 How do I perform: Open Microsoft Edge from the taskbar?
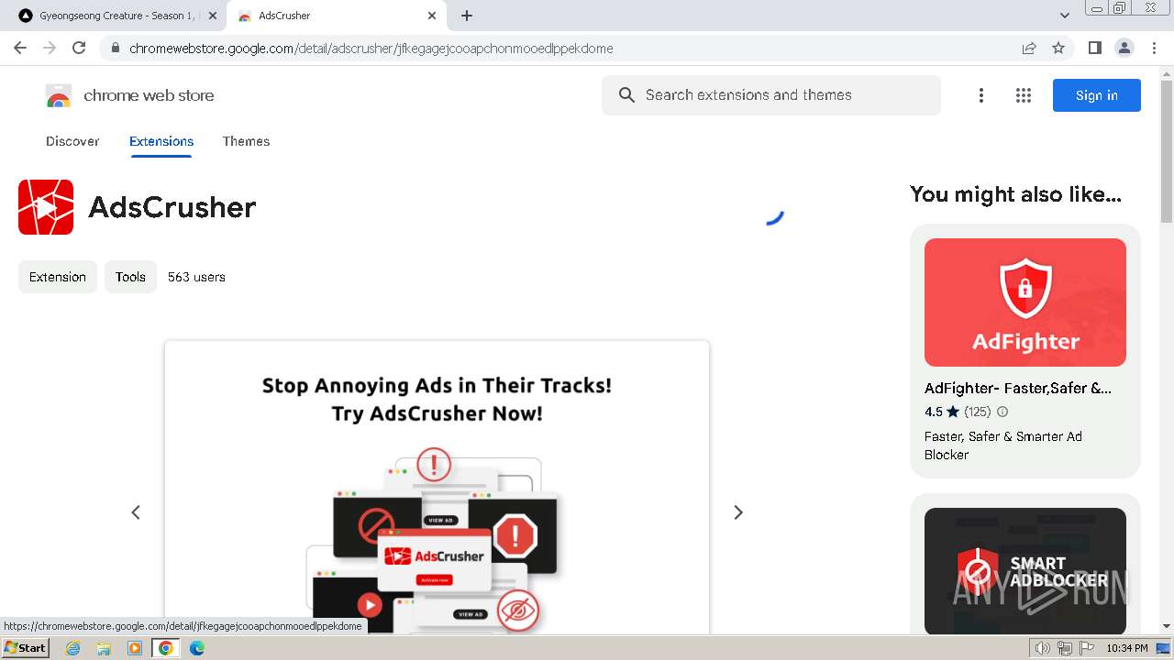click(x=196, y=648)
